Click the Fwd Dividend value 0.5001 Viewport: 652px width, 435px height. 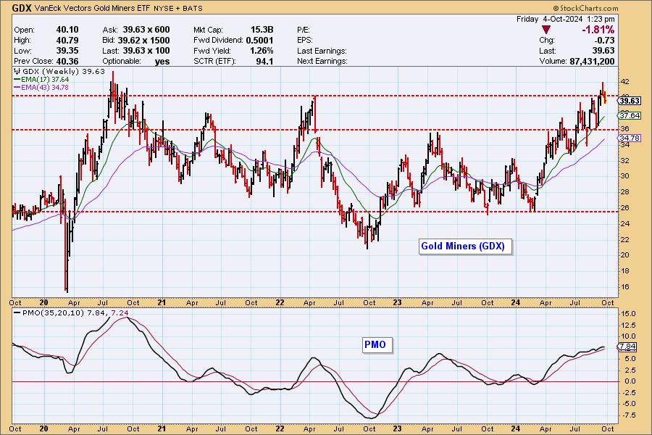(x=260, y=41)
